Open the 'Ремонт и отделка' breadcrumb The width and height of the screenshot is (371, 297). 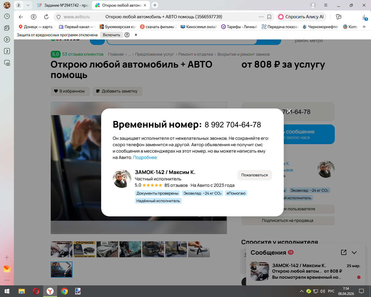pos(196,54)
